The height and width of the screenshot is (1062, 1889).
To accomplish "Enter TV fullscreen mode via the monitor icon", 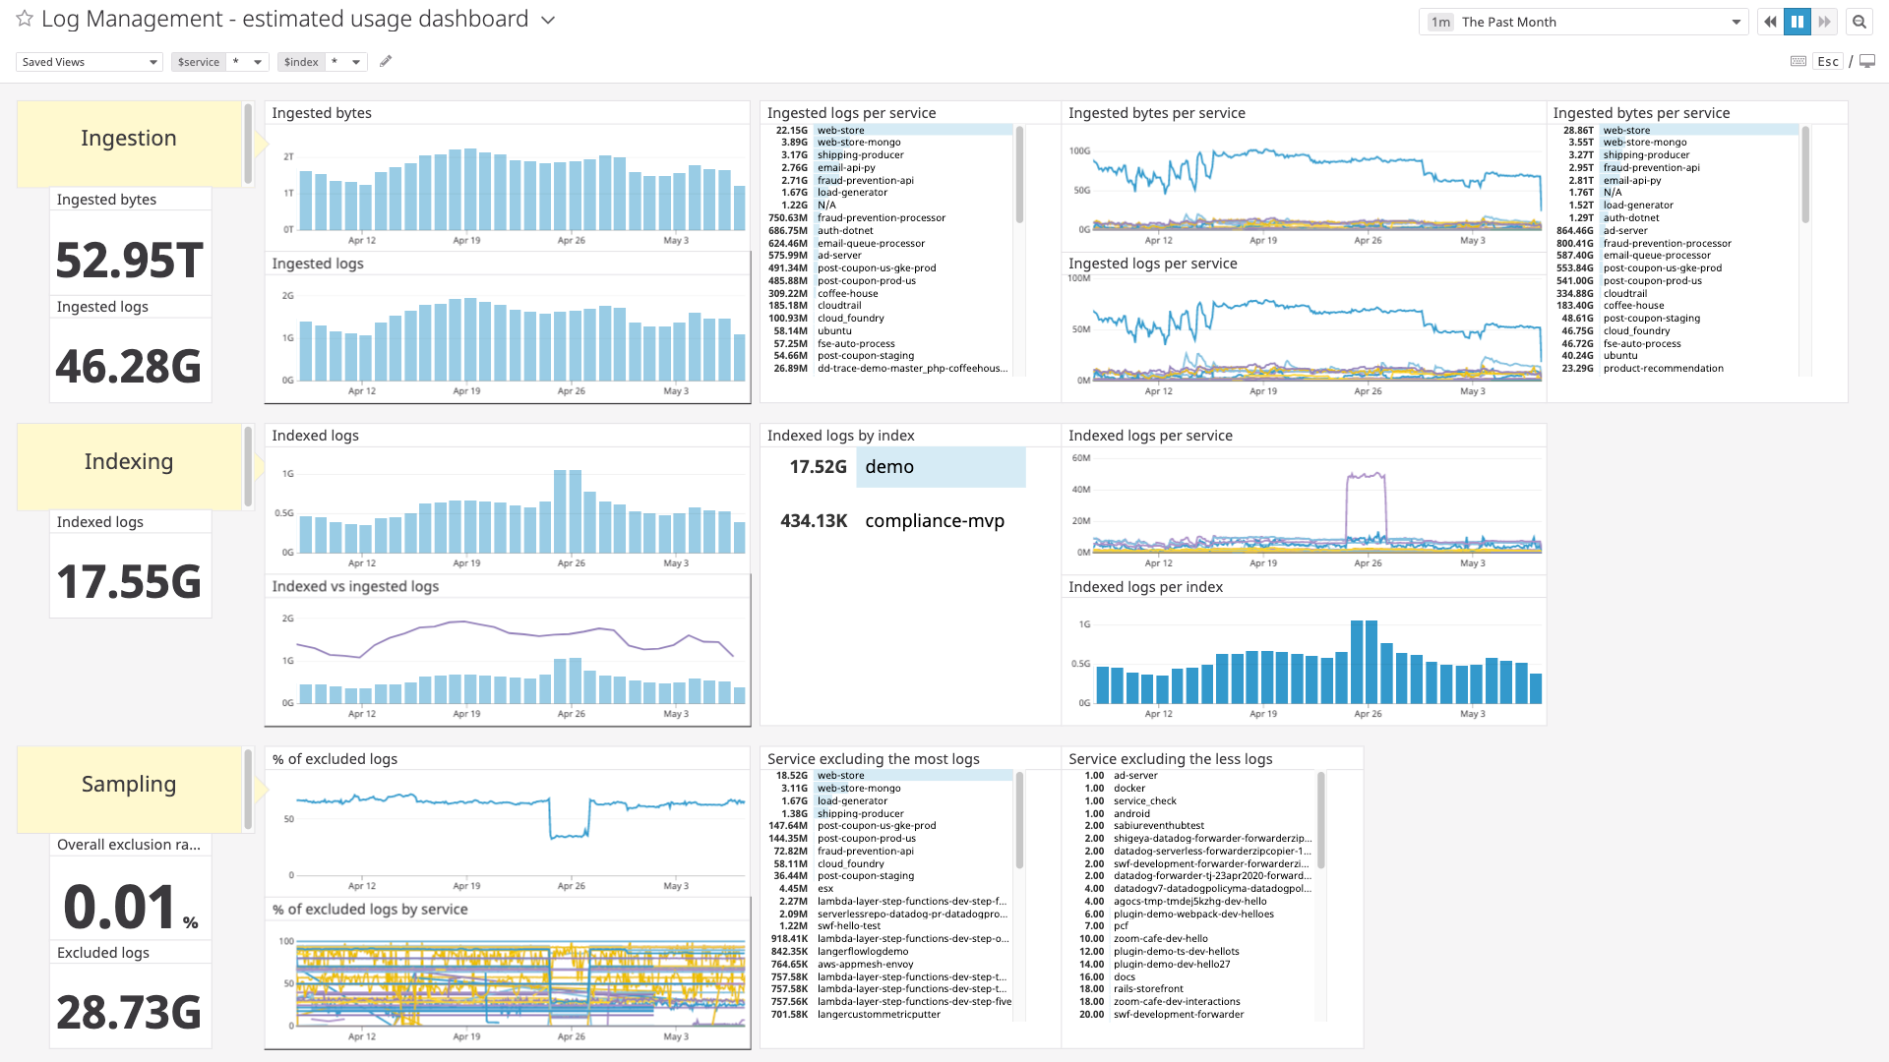I will coord(1868,61).
